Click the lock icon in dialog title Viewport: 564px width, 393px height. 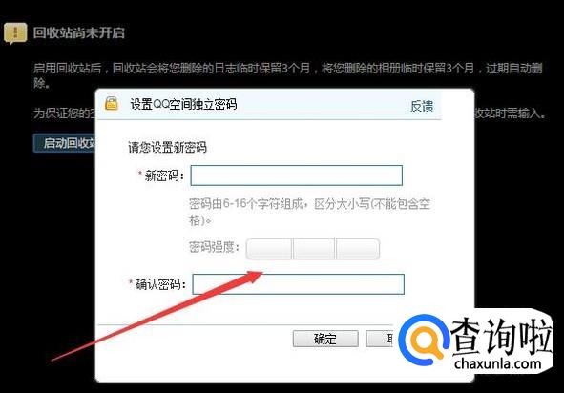click(x=112, y=103)
